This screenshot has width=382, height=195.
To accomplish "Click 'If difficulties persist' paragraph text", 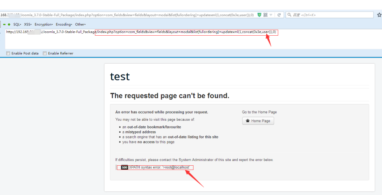I will click(194, 160).
